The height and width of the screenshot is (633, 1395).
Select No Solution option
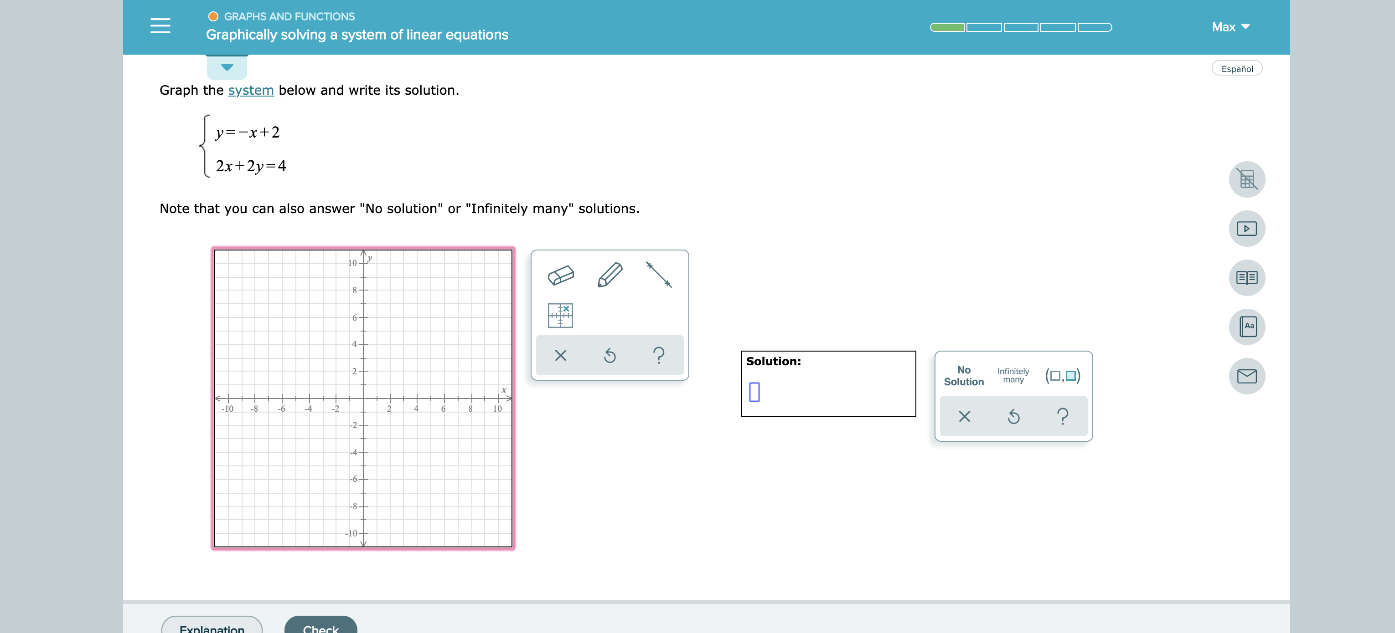click(x=964, y=375)
